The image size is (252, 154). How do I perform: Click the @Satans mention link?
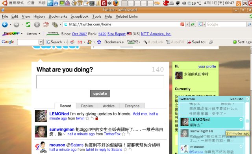click(x=75, y=145)
